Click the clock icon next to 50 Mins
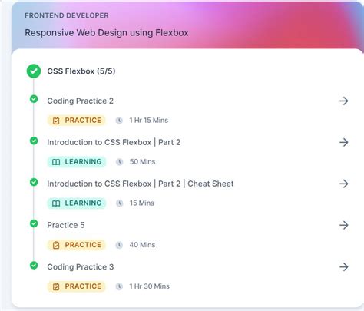The image size is (364, 311). (x=119, y=162)
